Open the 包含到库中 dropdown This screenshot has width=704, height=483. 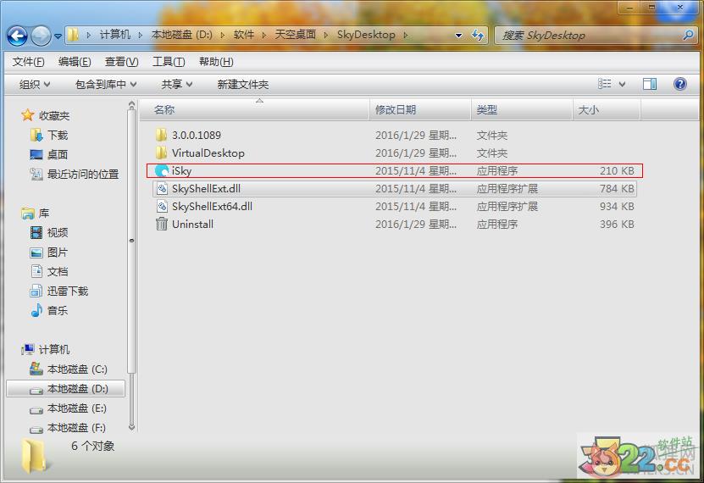(106, 84)
